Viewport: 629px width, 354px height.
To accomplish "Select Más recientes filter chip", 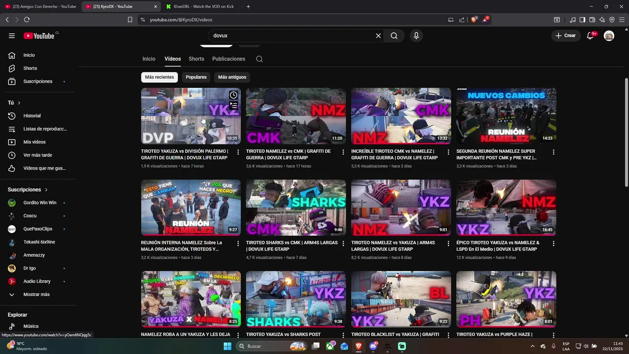I will [159, 77].
